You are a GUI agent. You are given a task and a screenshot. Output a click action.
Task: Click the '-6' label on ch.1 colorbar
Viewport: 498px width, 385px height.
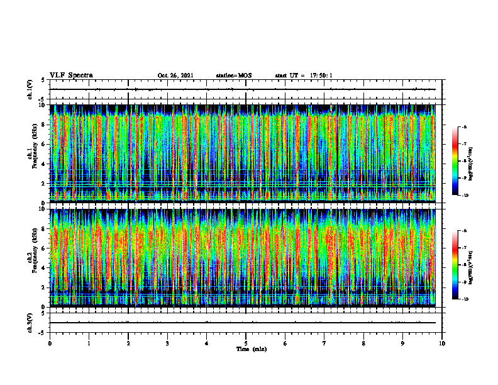(464, 126)
